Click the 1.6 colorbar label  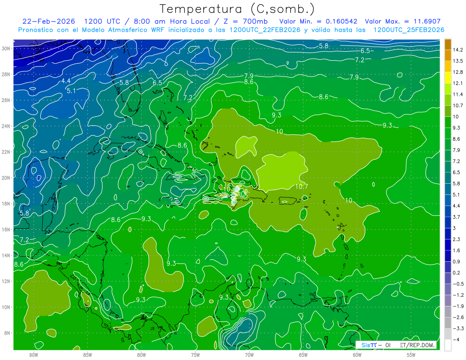tap(456, 250)
